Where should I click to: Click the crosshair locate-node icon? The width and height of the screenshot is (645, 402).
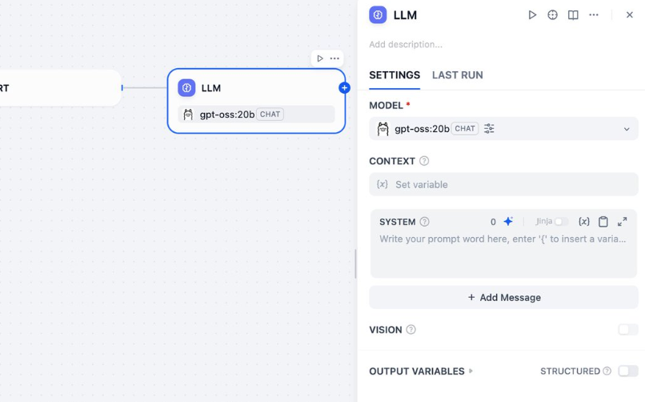coord(552,15)
